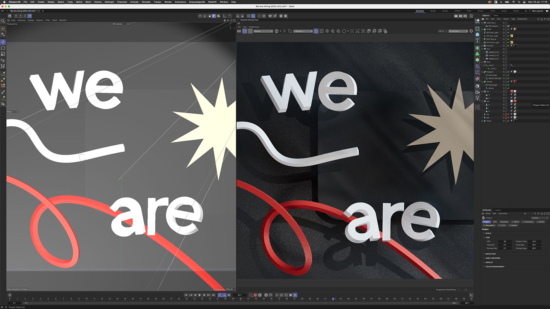Click the cube primitive icon in side palette

tap(477, 35)
